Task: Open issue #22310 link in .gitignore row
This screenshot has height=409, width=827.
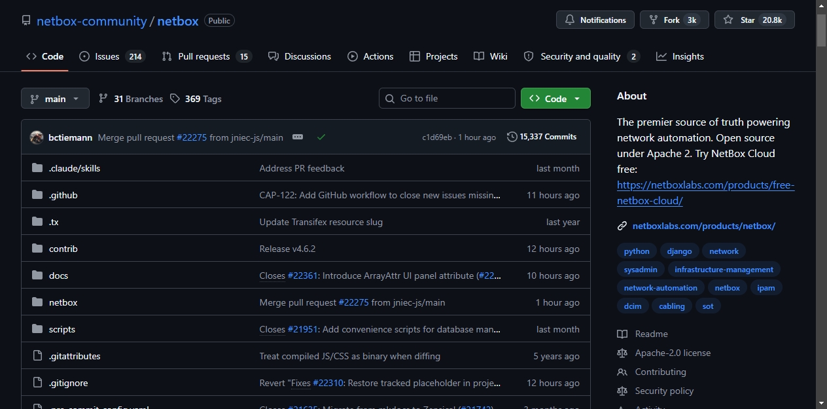Action: pos(328,383)
